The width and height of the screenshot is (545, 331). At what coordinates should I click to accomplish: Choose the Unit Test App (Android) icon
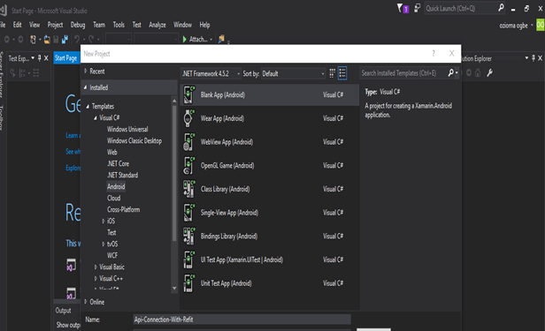(x=188, y=283)
